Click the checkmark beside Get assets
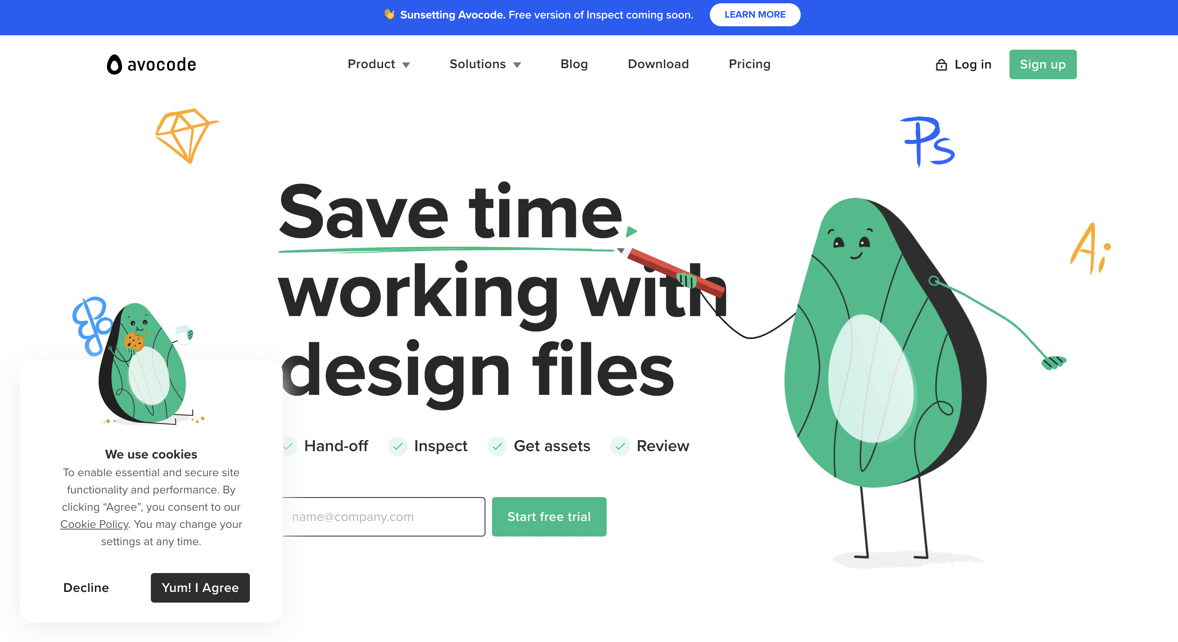This screenshot has width=1178, height=642. (497, 446)
